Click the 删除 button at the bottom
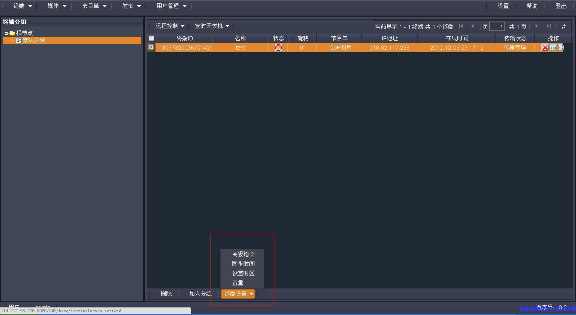The image size is (576, 315). [166, 294]
